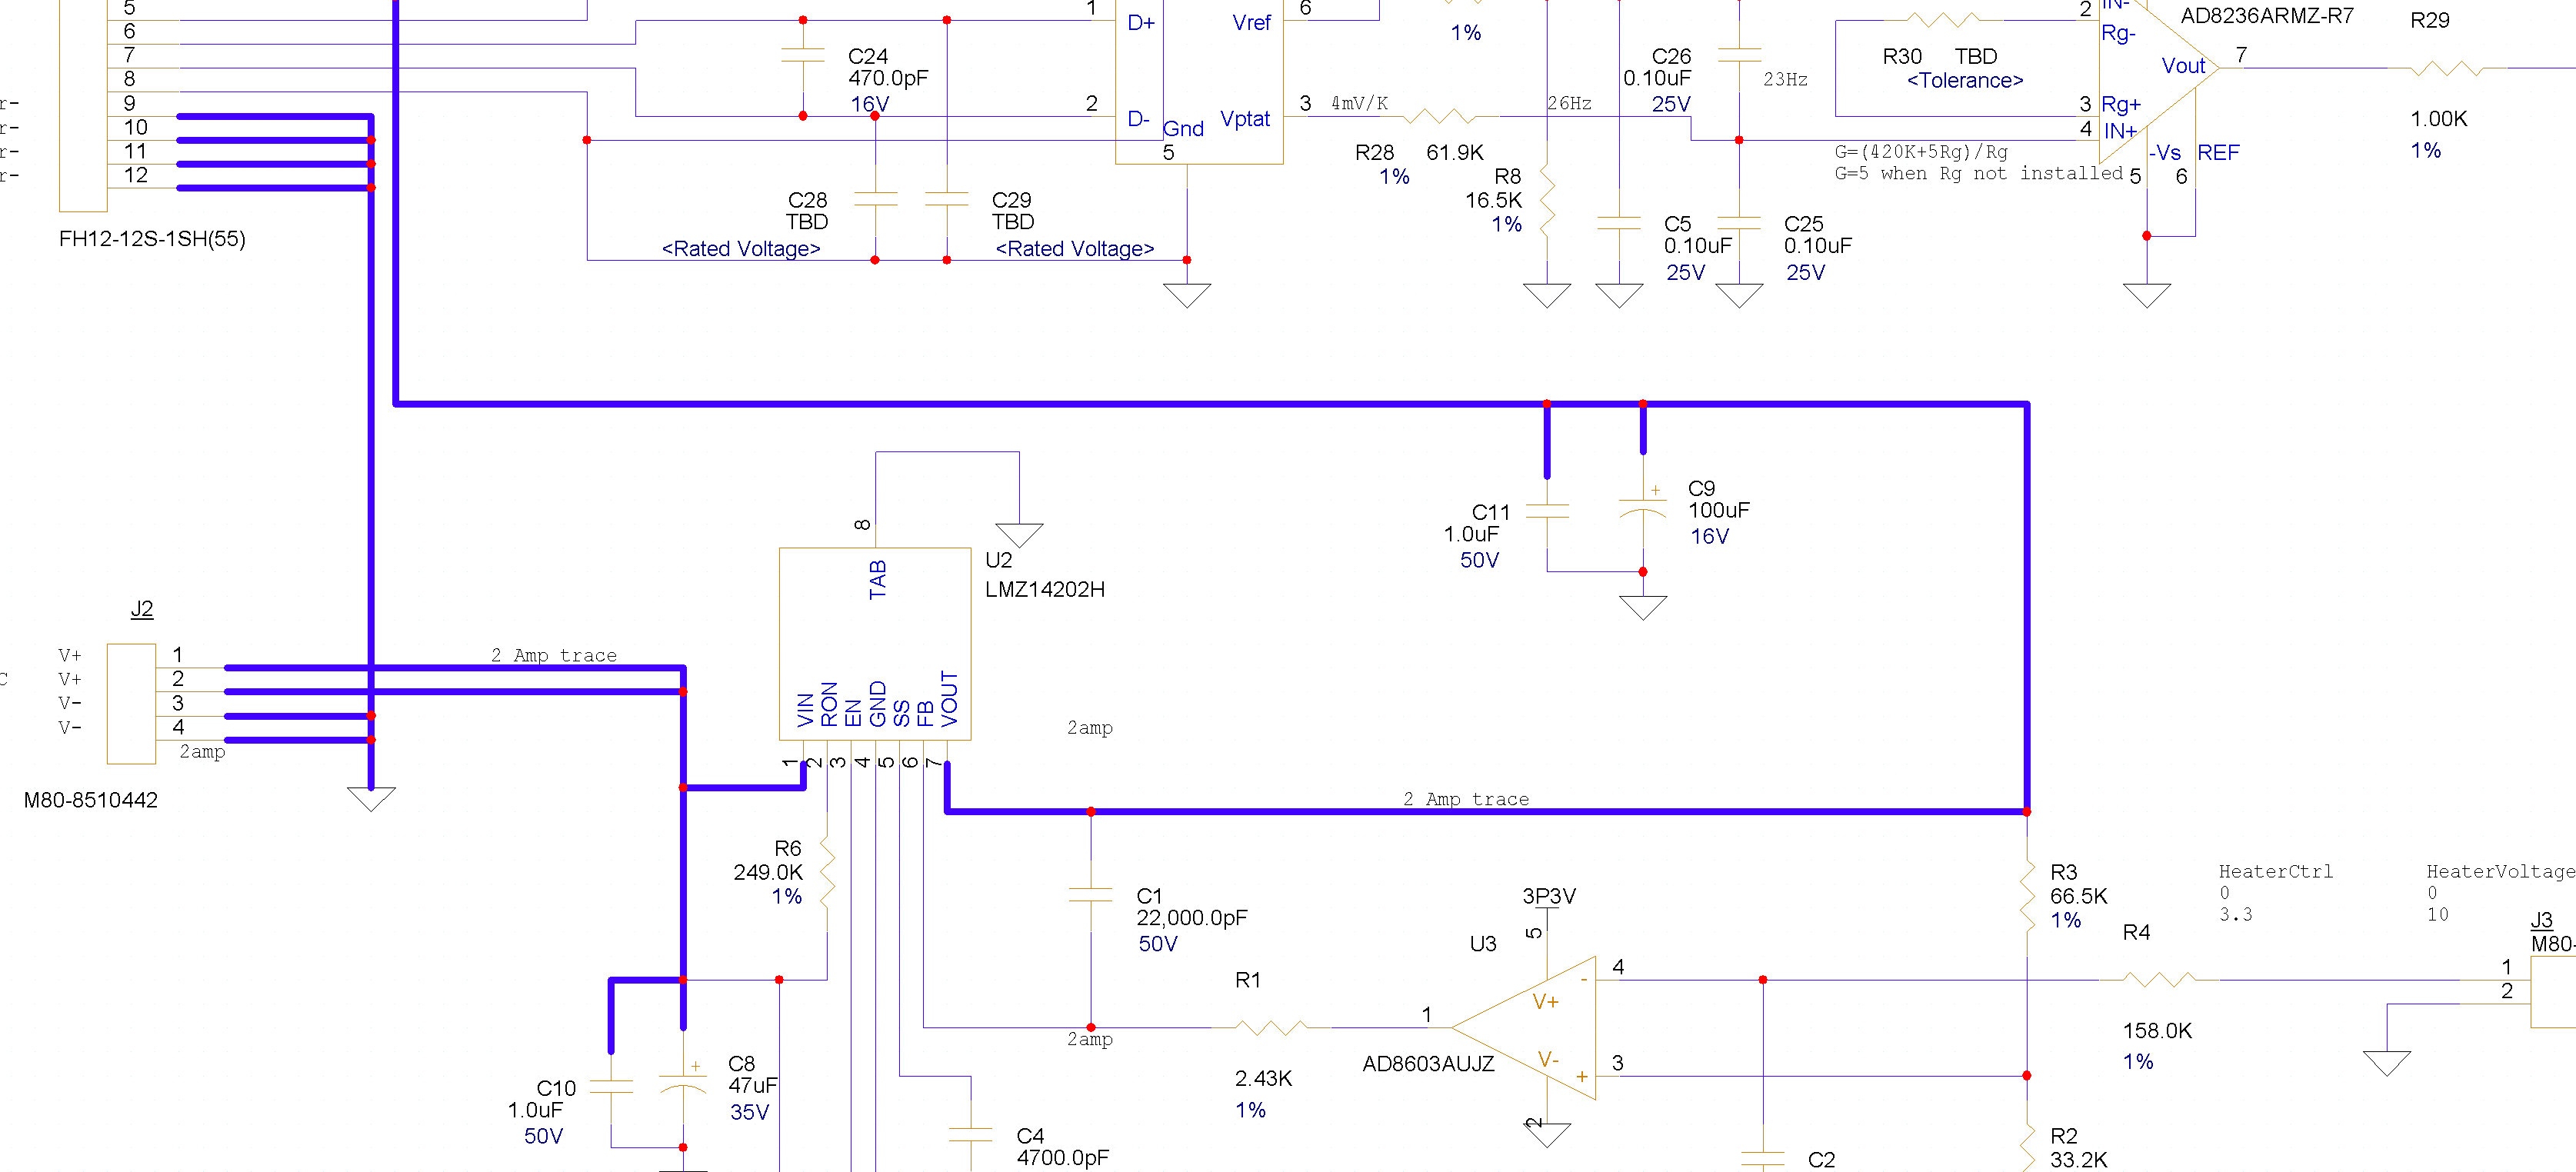This screenshot has width=2576, height=1172.
Task: Click the Vptat pin label
Action: tap(1245, 119)
